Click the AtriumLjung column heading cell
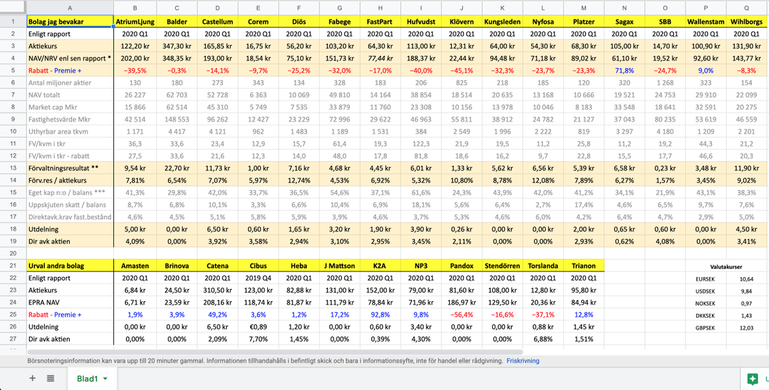 click(134, 21)
